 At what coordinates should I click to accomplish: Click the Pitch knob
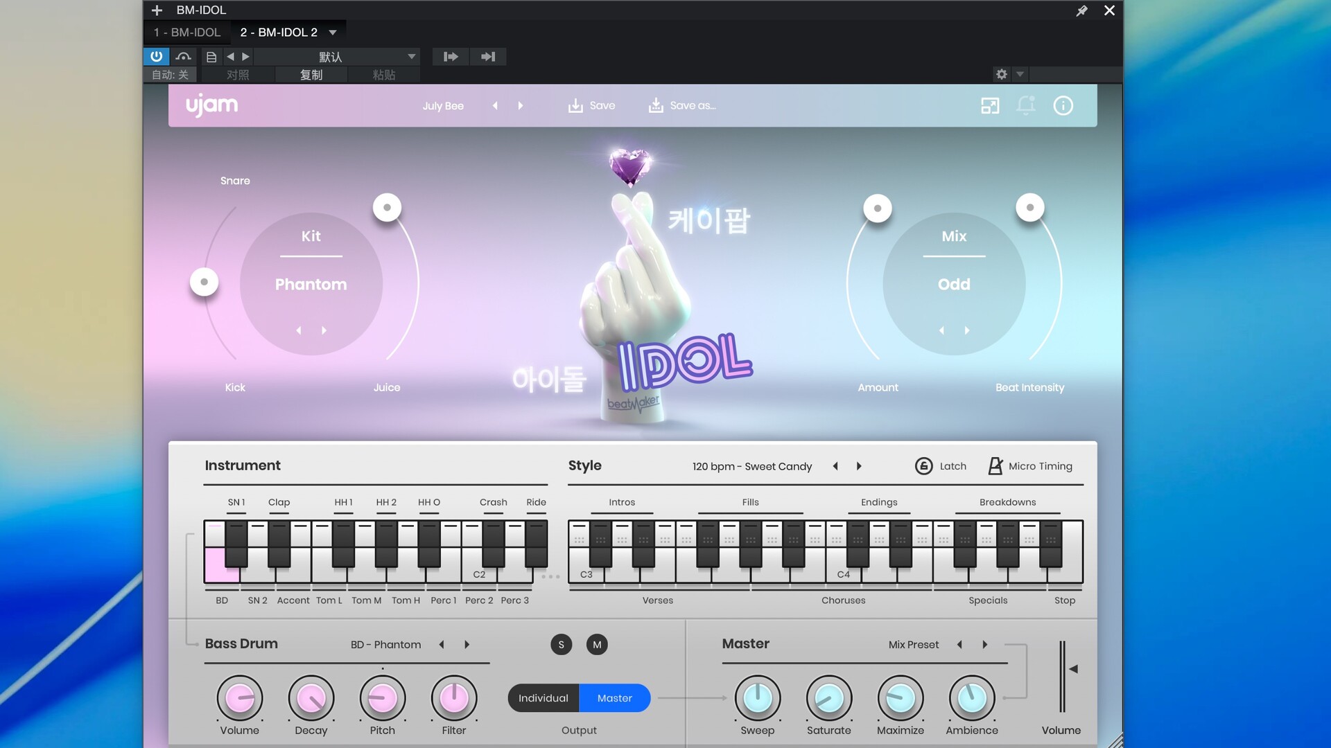pos(383,698)
